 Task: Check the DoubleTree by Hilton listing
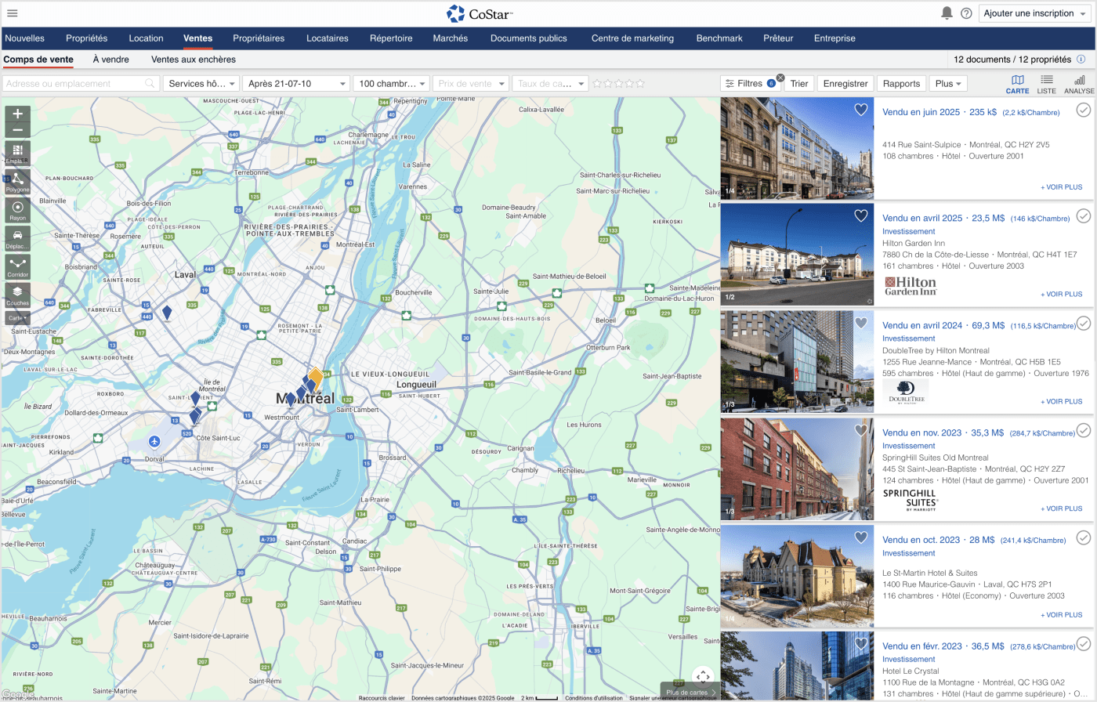click(1083, 323)
